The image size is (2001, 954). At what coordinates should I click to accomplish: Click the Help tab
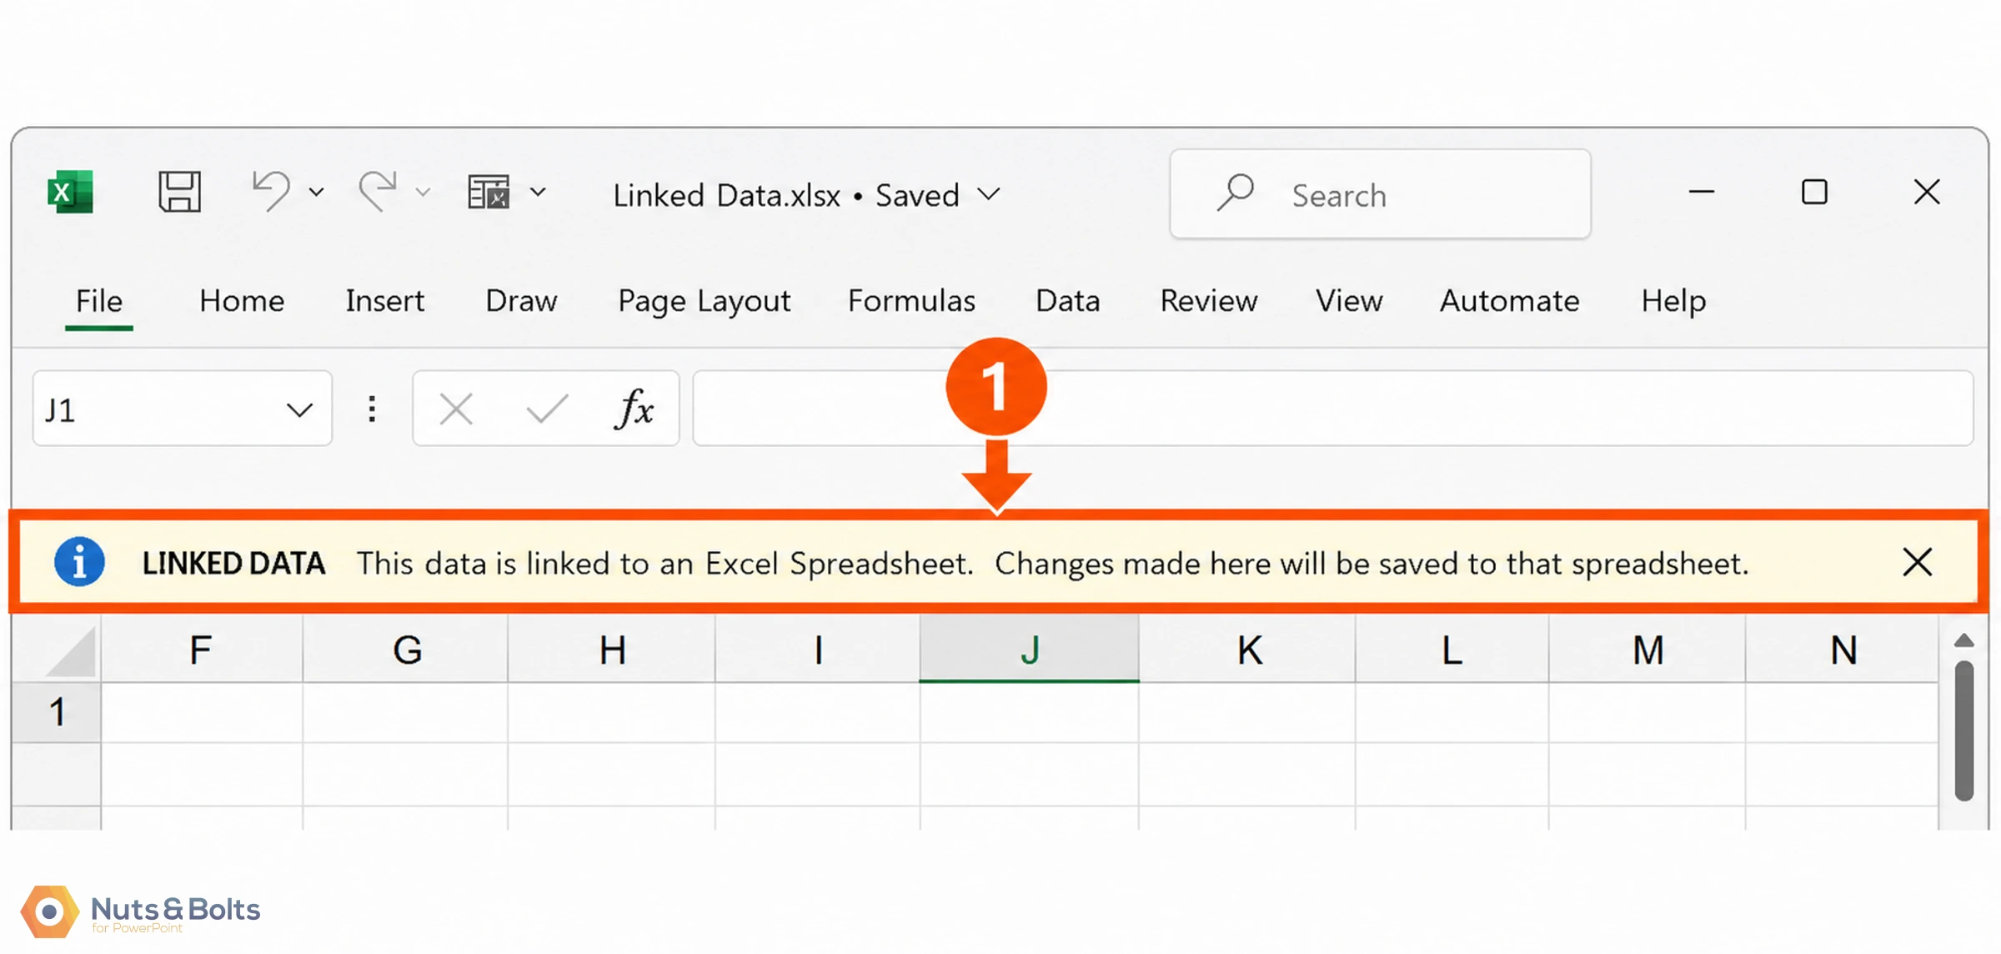click(x=1673, y=301)
